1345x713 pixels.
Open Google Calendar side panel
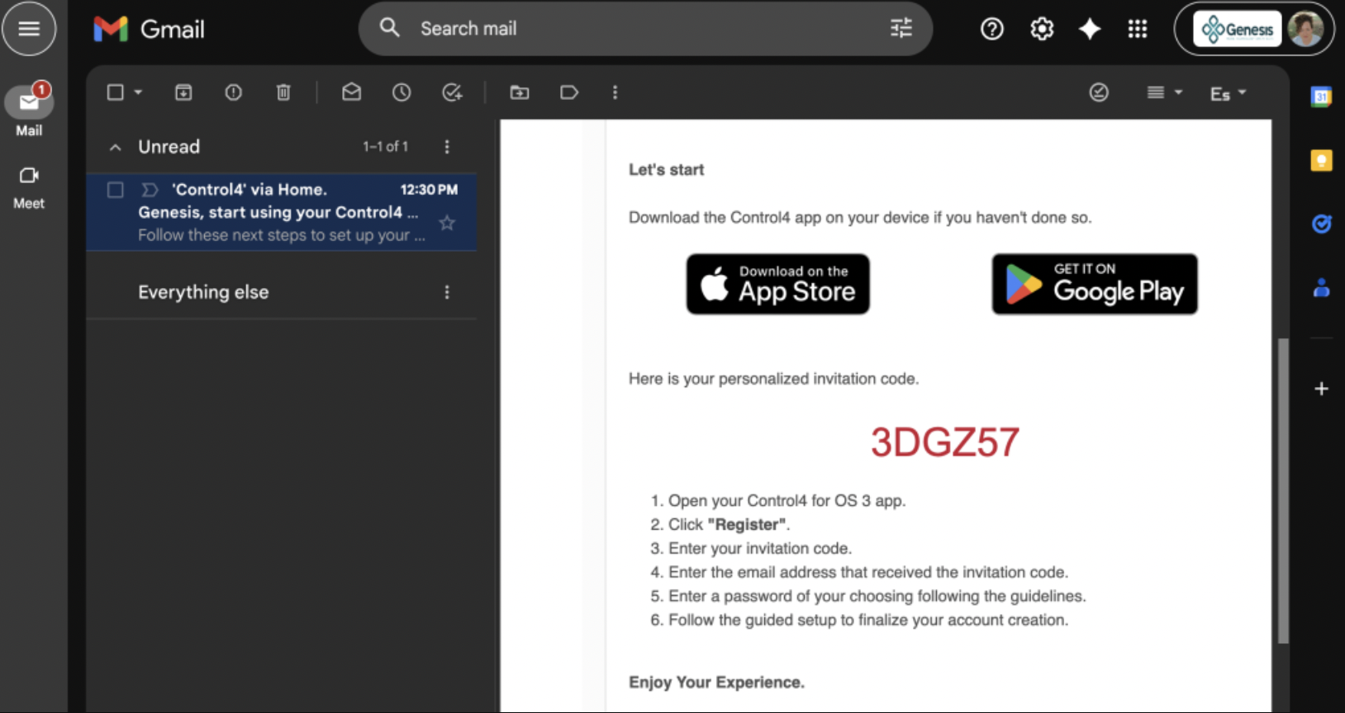pyautogui.click(x=1321, y=97)
